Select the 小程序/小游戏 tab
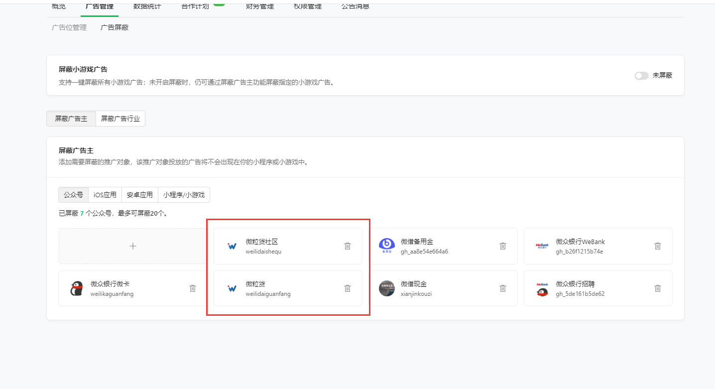 point(184,195)
